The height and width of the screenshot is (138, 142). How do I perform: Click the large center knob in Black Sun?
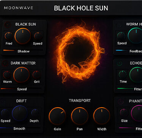pos(23,36)
